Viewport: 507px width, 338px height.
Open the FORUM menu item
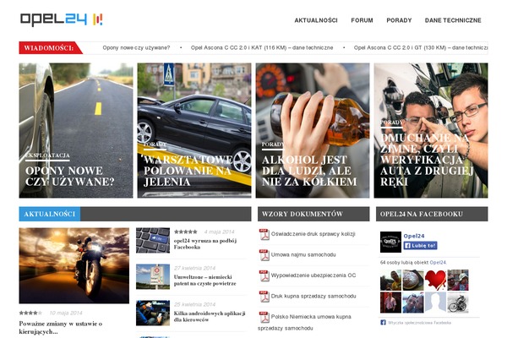point(362,20)
